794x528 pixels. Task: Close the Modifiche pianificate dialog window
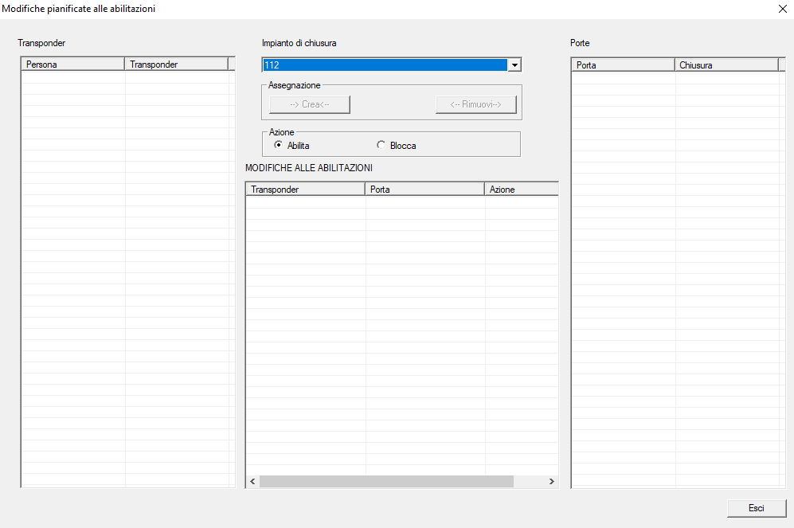click(x=781, y=9)
